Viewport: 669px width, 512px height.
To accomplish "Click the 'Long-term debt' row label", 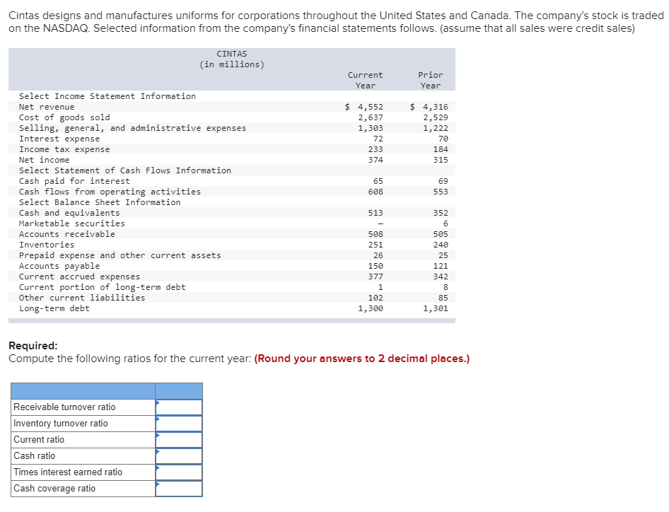I will 54,308.
